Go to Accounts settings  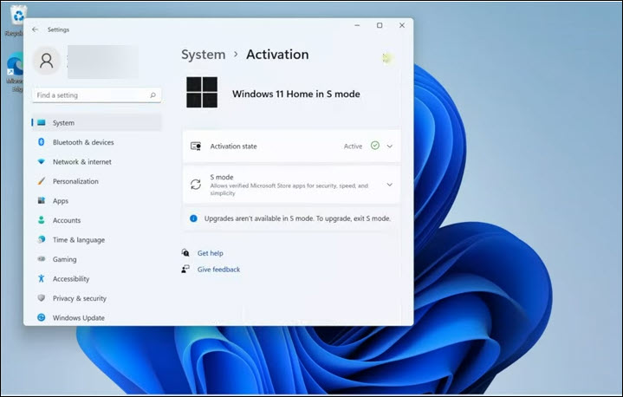click(66, 220)
